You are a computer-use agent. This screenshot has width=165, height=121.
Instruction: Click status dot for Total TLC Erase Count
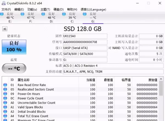pyautogui.click(x=5, y=116)
